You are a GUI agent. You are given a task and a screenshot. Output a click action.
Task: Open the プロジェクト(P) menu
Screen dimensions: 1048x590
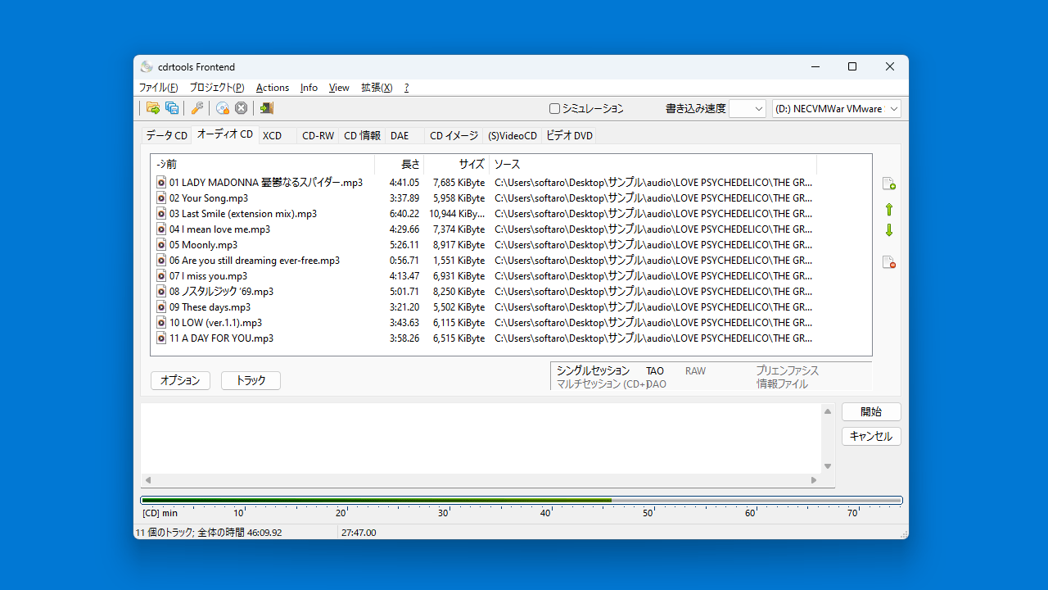point(217,88)
